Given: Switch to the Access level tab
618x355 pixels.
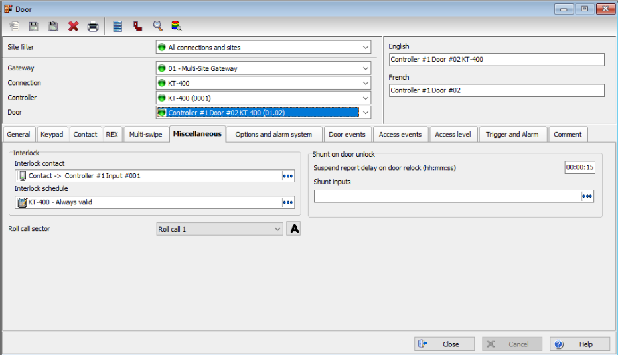Looking at the screenshot, I should [453, 135].
